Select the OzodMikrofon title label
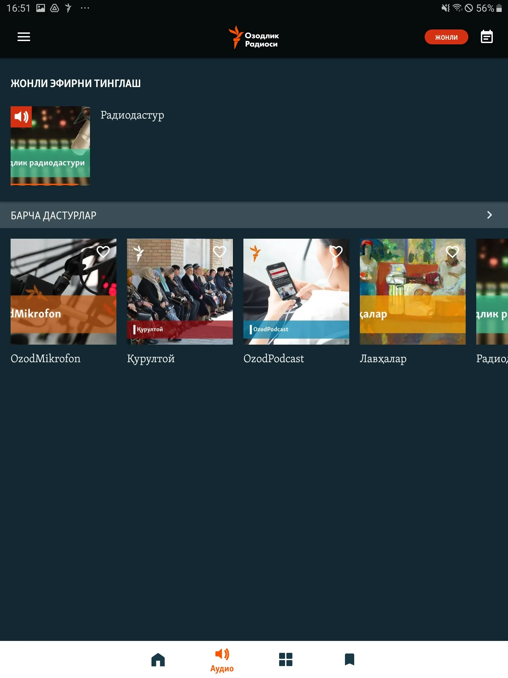 [46, 359]
